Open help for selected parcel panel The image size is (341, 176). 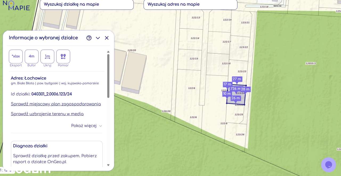[89, 38]
